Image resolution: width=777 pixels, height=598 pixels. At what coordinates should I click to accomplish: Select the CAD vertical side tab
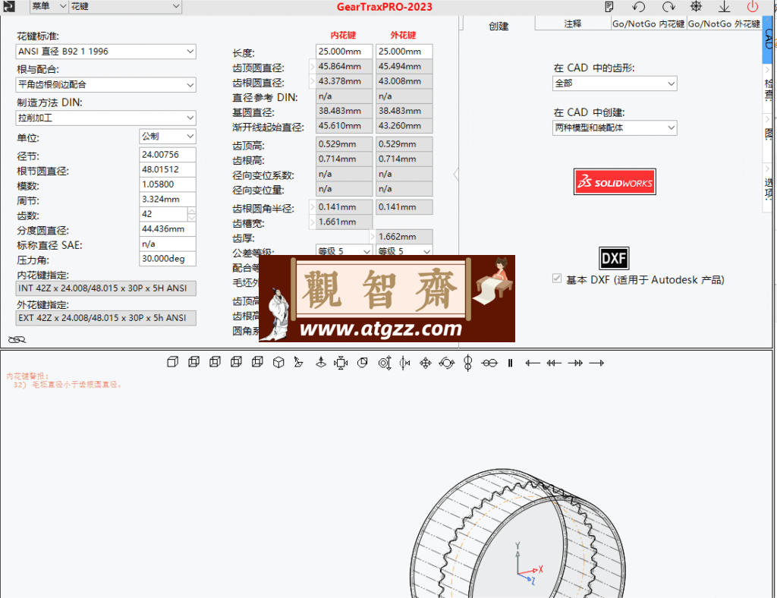click(769, 39)
